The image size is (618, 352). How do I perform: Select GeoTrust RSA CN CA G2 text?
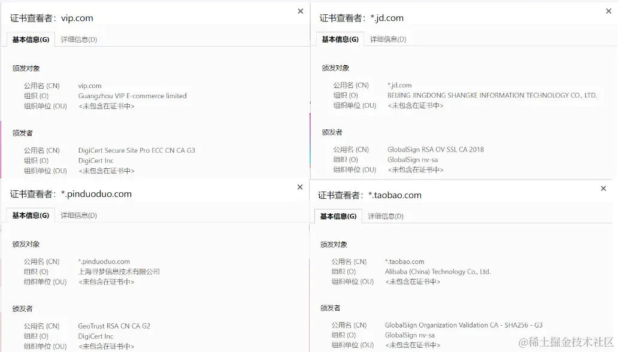[x=114, y=326]
